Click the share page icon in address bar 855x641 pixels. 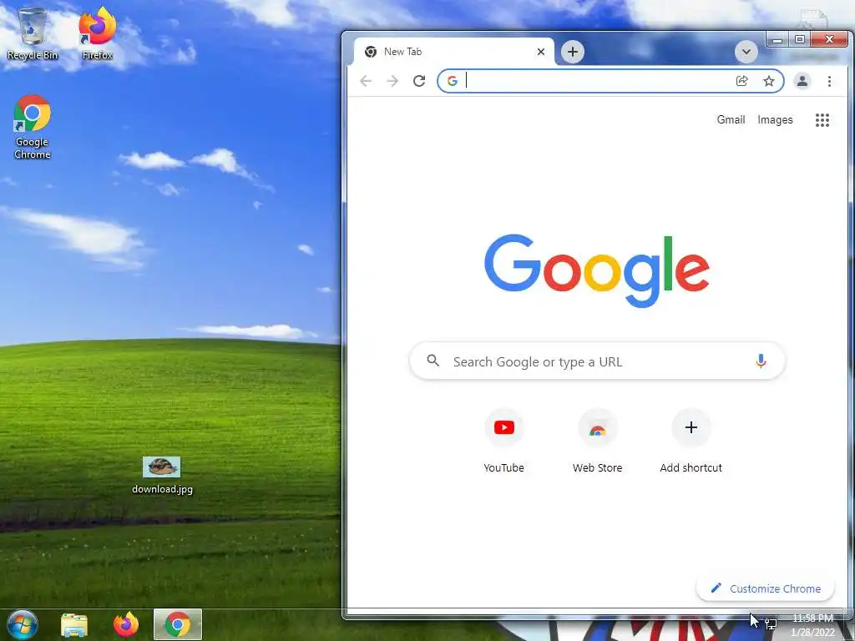[741, 81]
